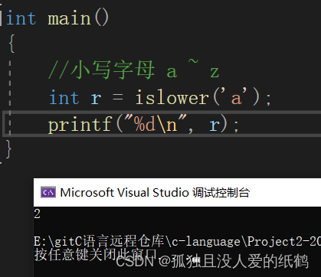This screenshot has width=321, height=277.
Task: Click the console window icon in title bar
Action: tap(48, 192)
